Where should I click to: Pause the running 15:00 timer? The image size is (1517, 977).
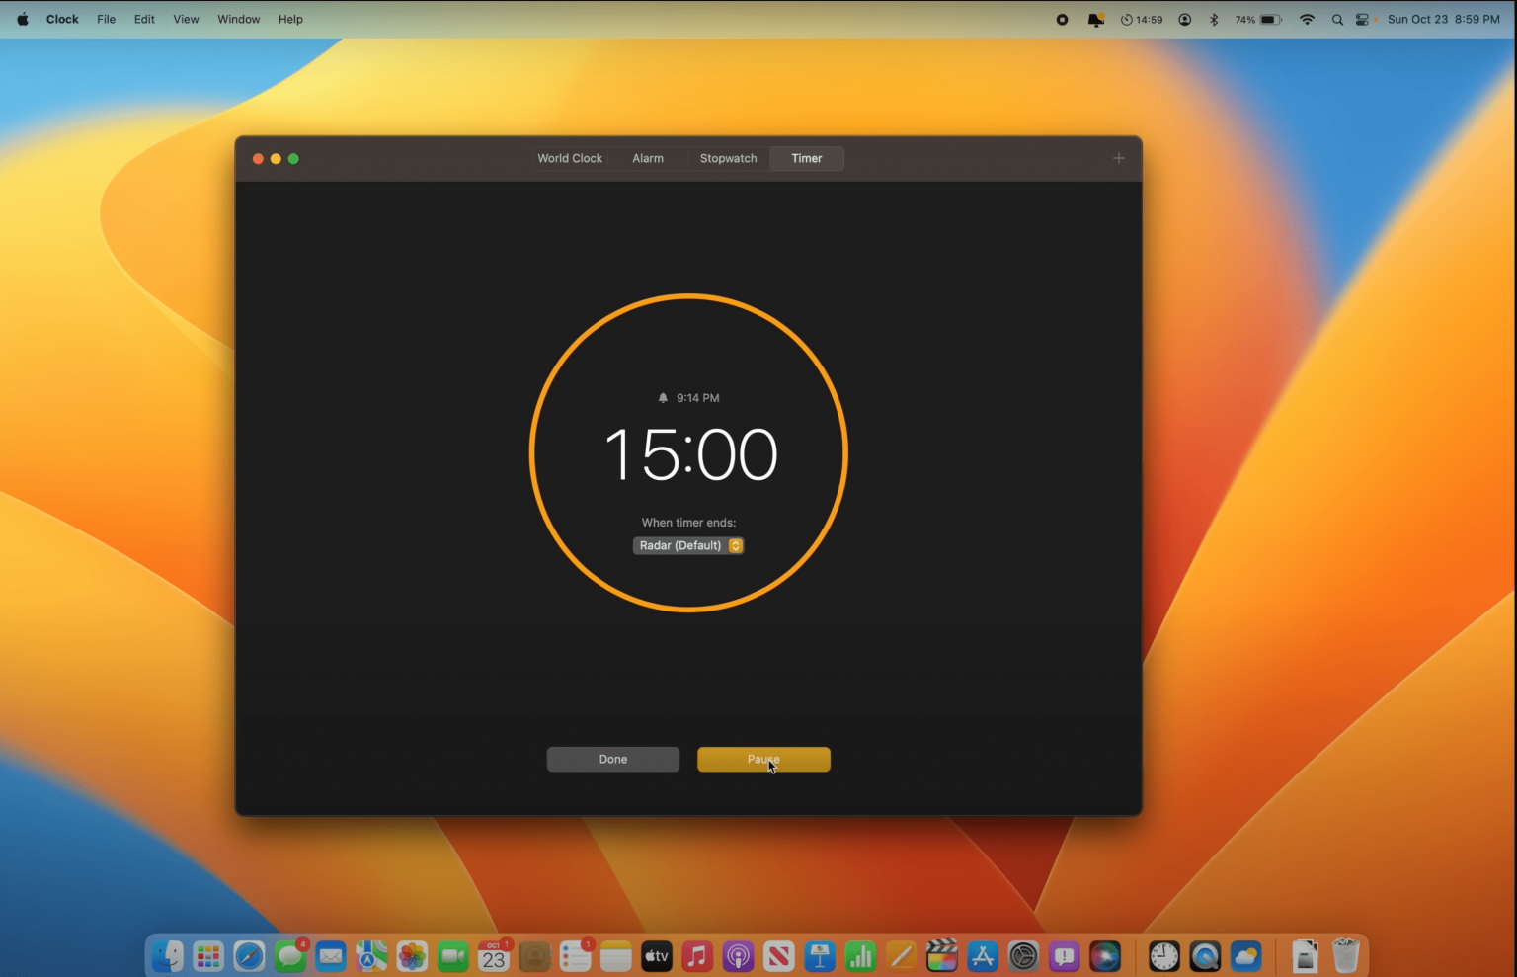point(763,759)
